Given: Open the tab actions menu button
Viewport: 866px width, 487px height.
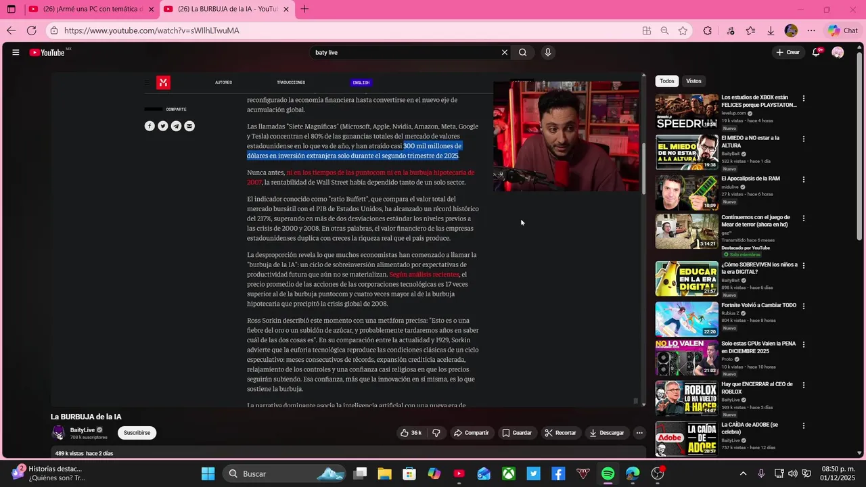Looking at the screenshot, I should (11, 9).
